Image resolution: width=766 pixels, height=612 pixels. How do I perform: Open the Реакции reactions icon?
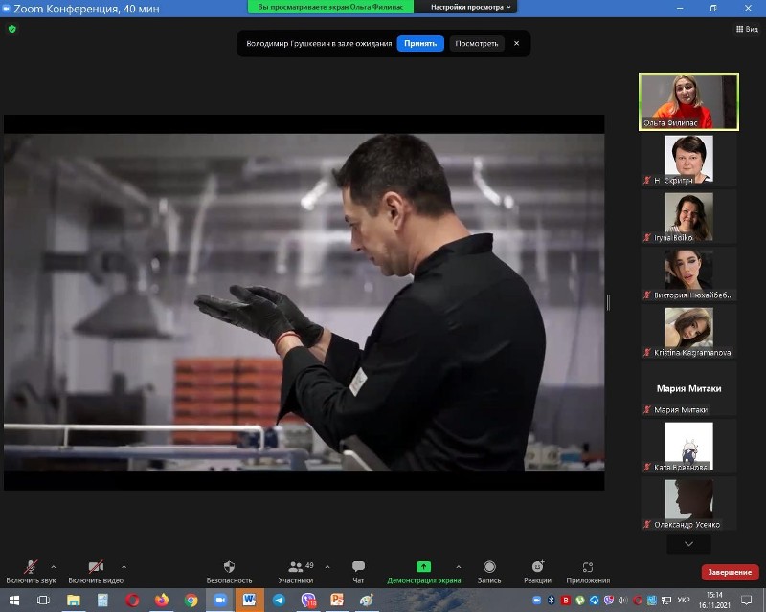pyautogui.click(x=537, y=567)
